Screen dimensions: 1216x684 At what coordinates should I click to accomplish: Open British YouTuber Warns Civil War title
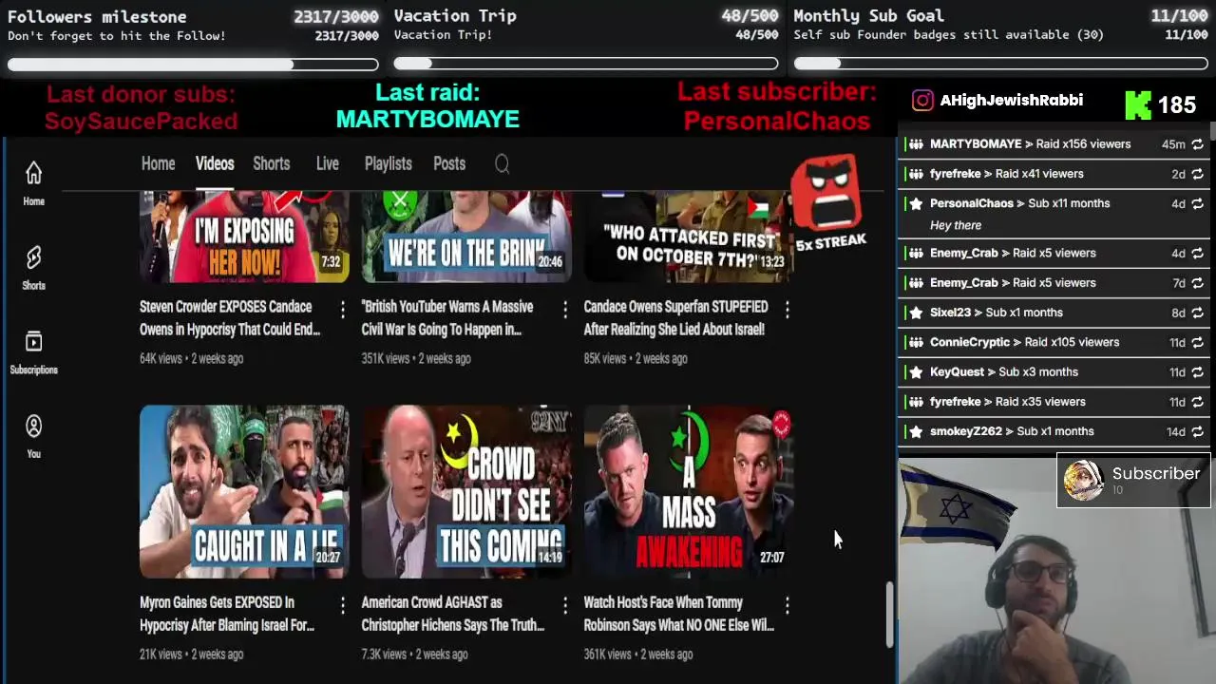[446, 318]
